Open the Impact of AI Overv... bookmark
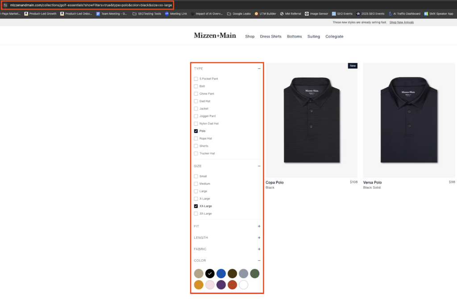The image size is (457, 299). coord(207,14)
